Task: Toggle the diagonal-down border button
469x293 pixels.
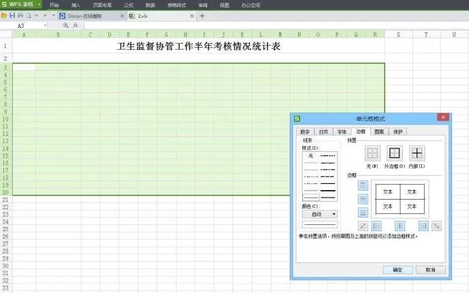Action: tap(437, 226)
